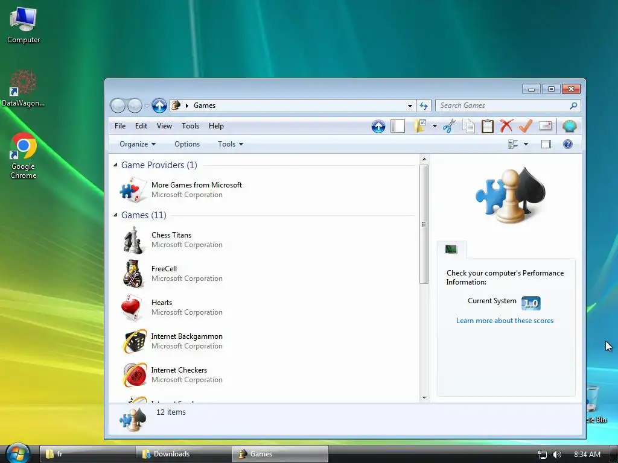Open the recent pages dropdown arrow
618x463 pixels.
[147, 106]
